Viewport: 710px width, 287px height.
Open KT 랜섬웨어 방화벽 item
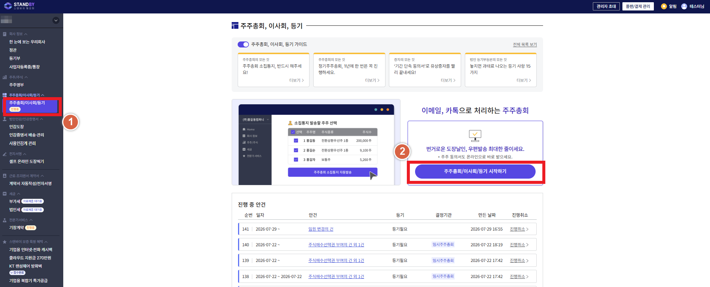[x=25, y=266]
